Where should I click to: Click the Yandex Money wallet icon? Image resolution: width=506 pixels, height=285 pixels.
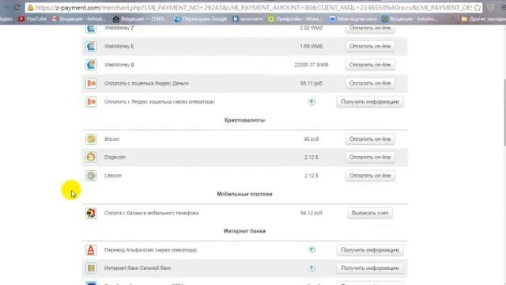[x=91, y=83]
